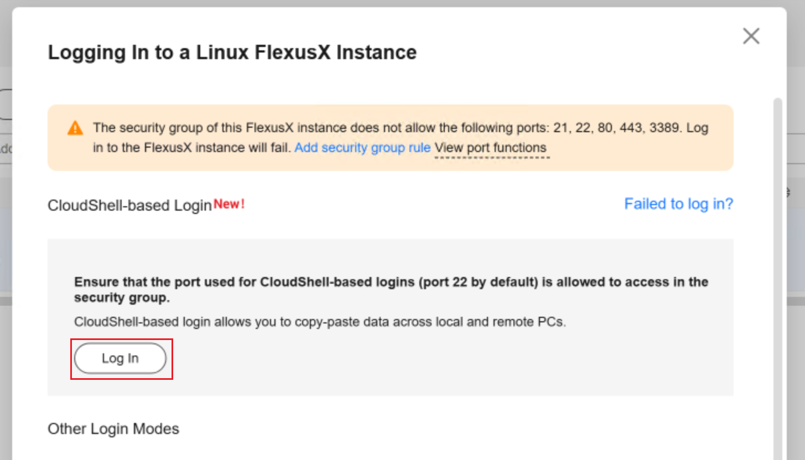Click the red New! badge
The width and height of the screenshot is (805, 460).
point(229,204)
